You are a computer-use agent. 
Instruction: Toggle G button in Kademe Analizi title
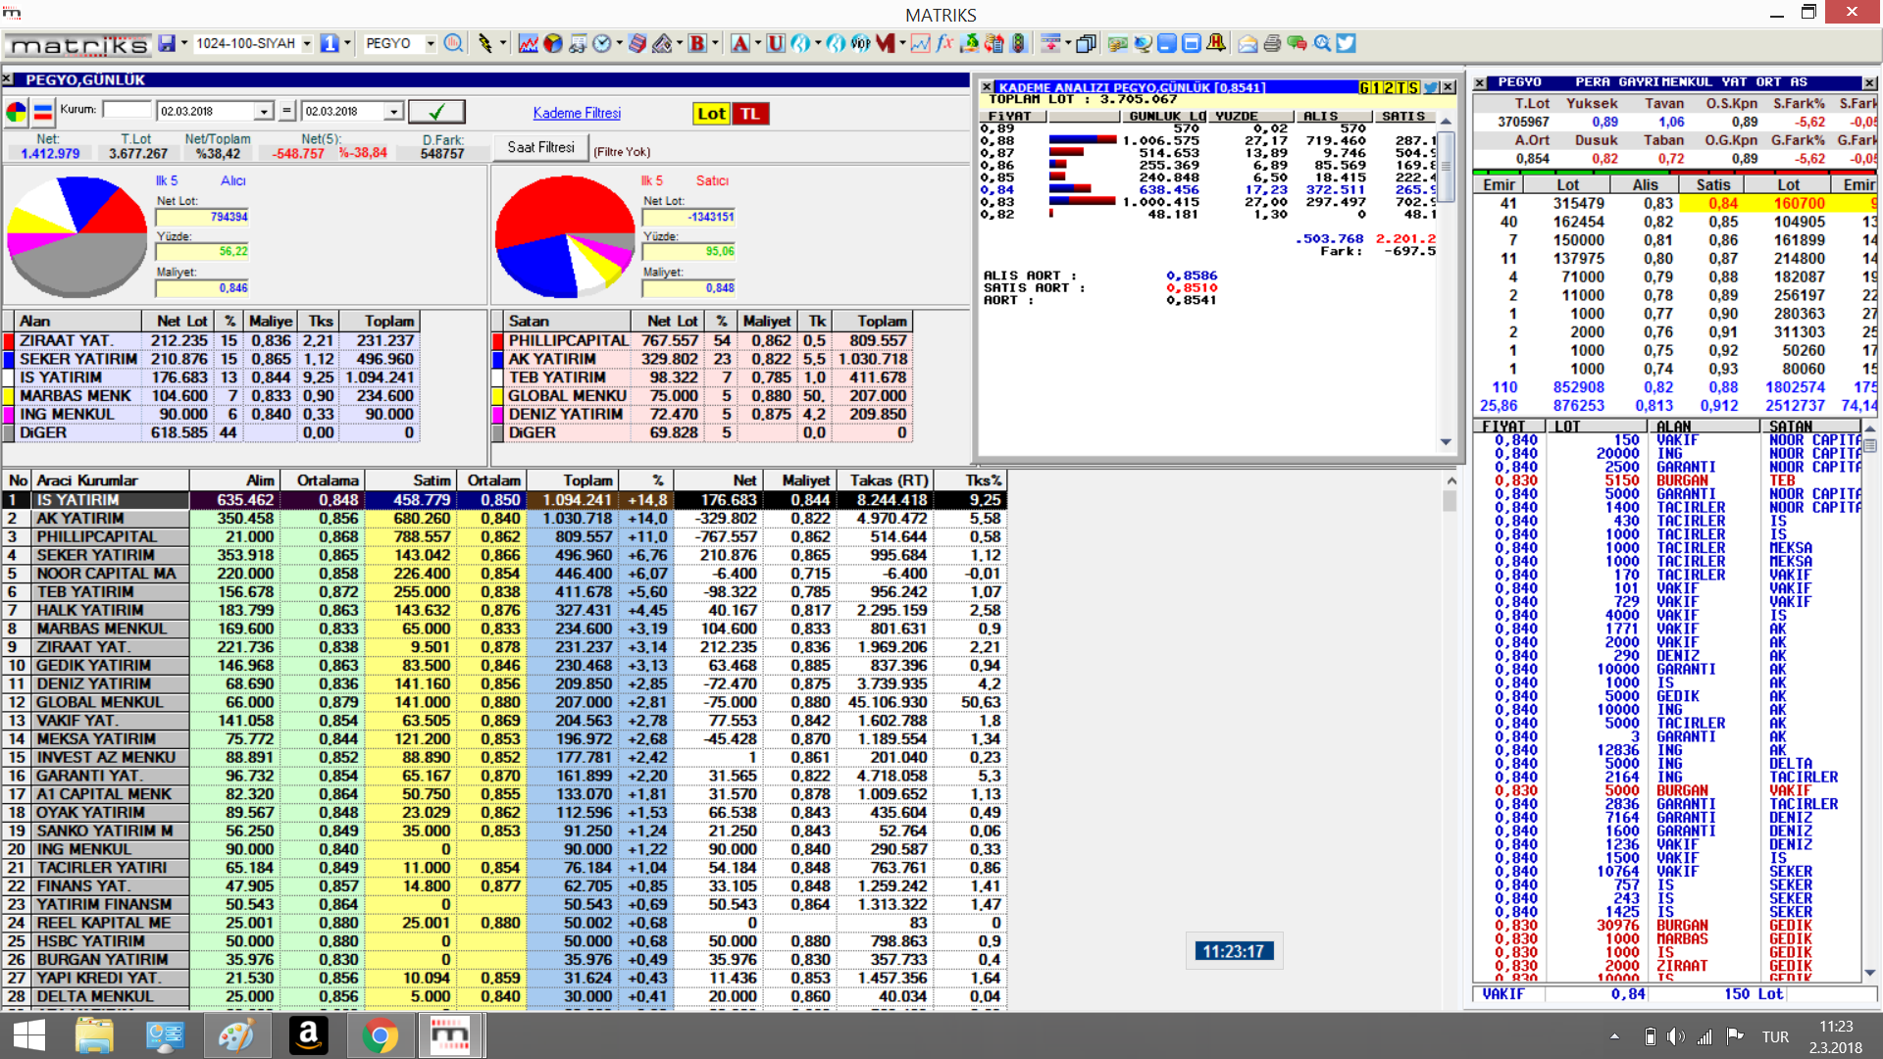pyautogui.click(x=1364, y=87)
